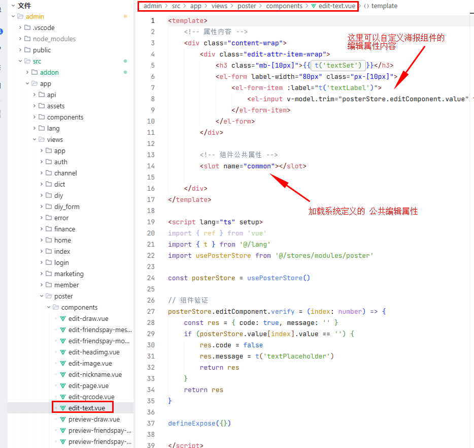Click the lang folder icon

[42, 129]
